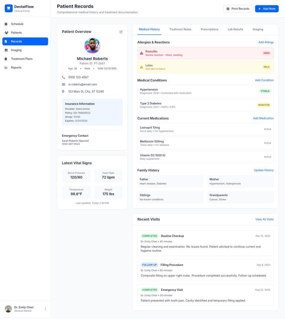
Task: Go to Treatment Plans in the sidebar
Action: coord(25,59)
